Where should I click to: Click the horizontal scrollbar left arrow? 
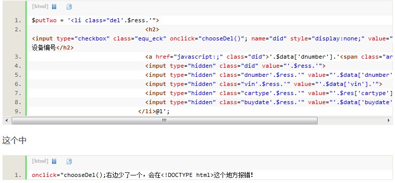coord(7,121)
